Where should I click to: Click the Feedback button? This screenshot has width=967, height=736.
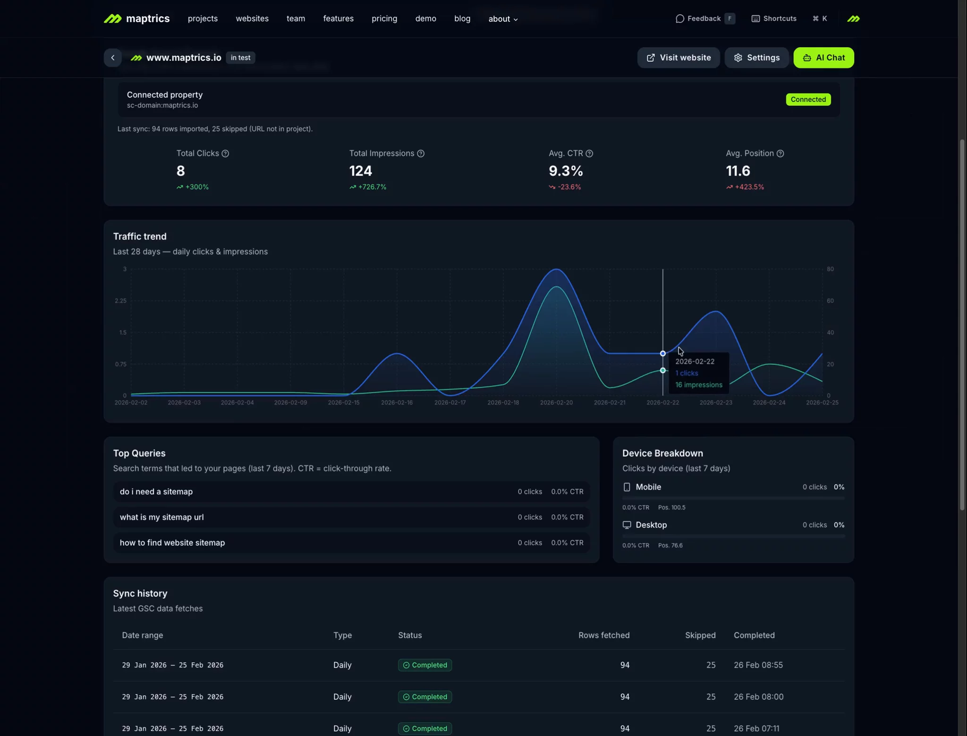coord(705,18)
